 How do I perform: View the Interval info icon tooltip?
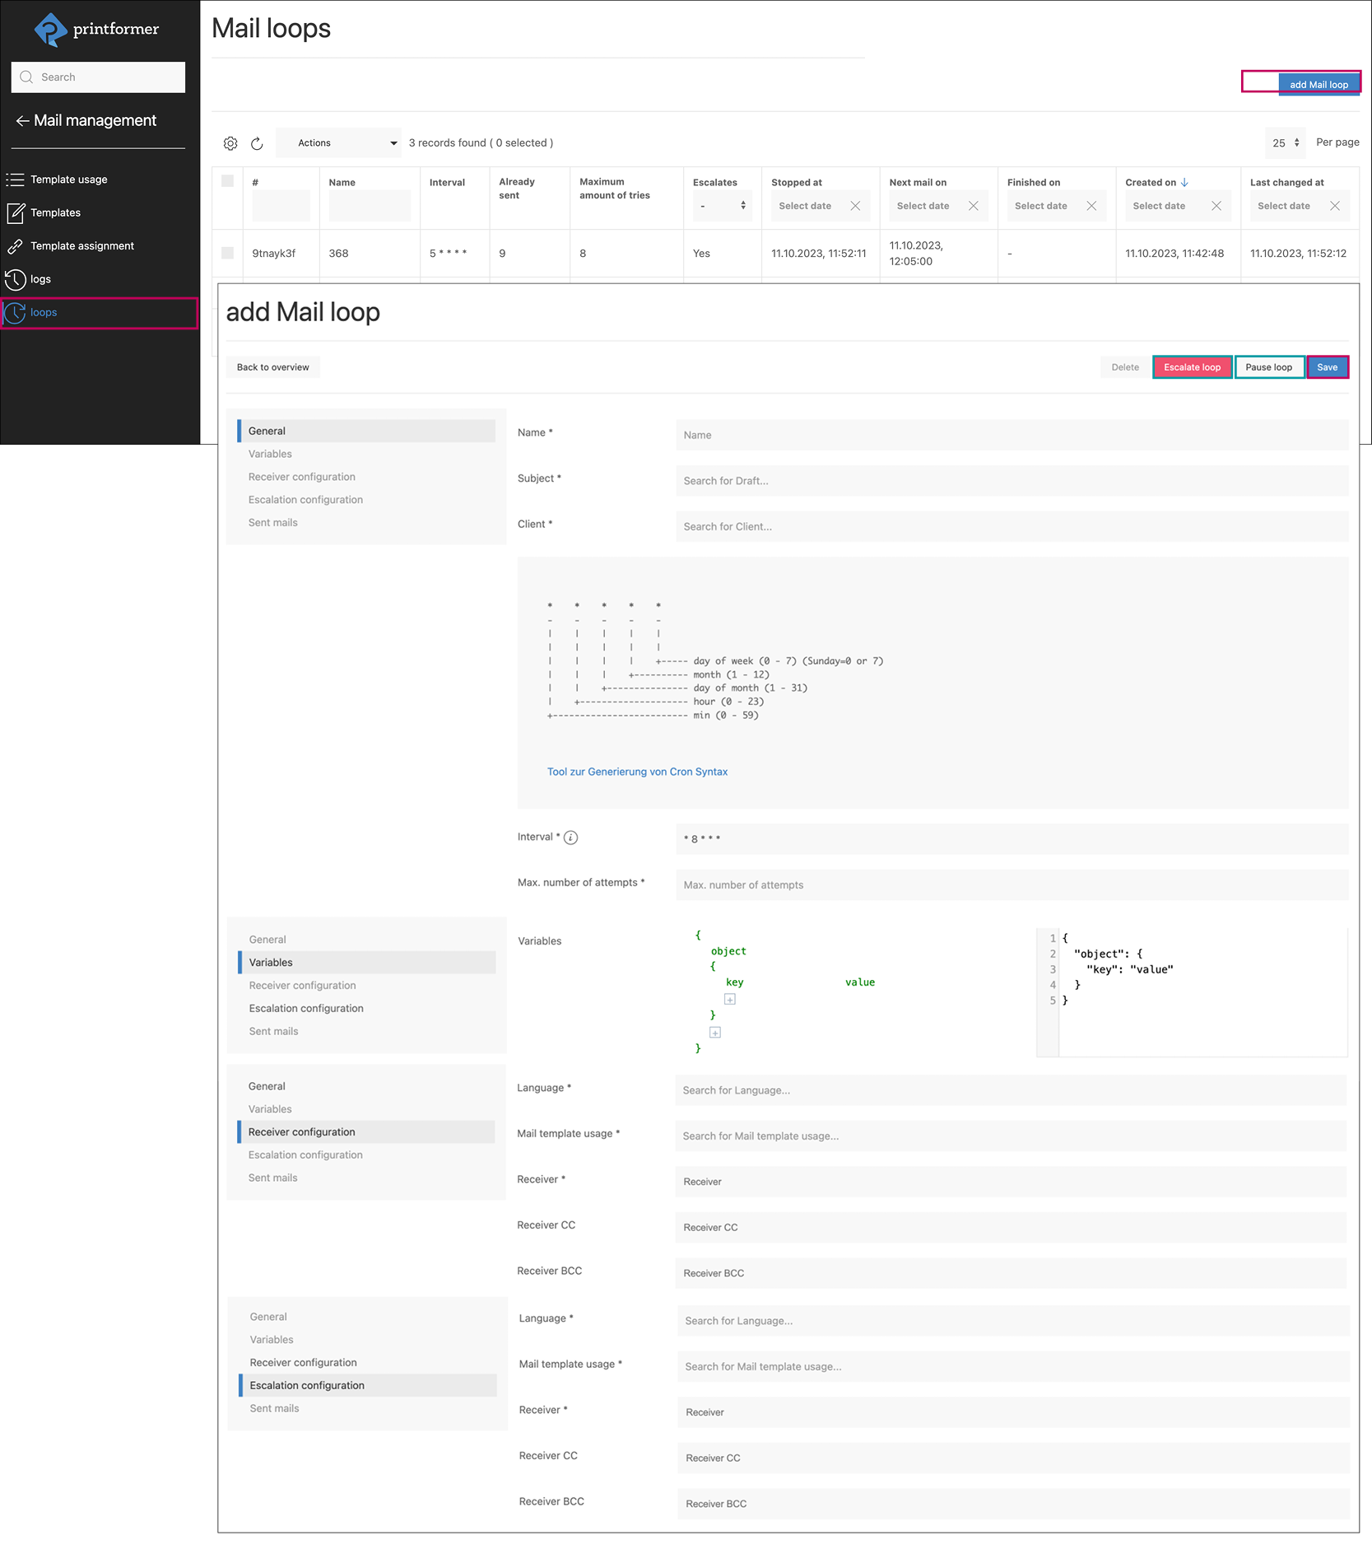pyautogui.click(x=571, y=837)
